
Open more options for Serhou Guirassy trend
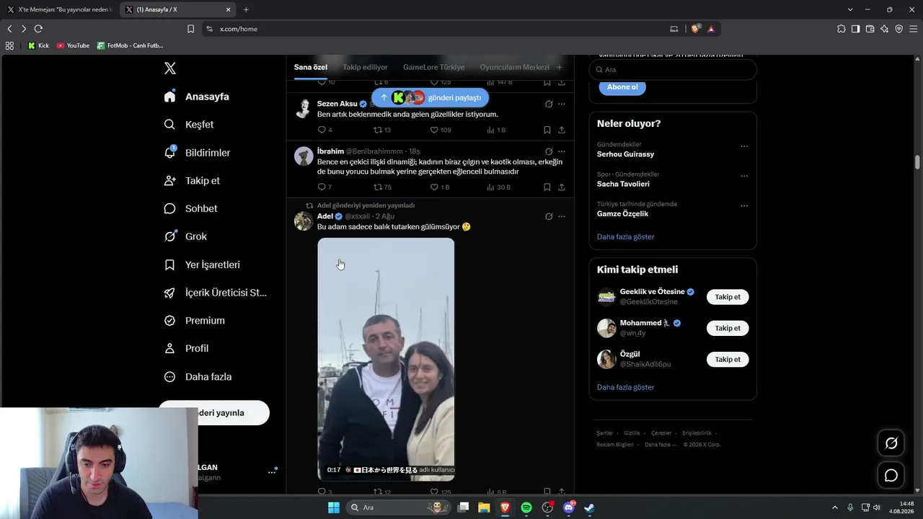pos(744,146)
